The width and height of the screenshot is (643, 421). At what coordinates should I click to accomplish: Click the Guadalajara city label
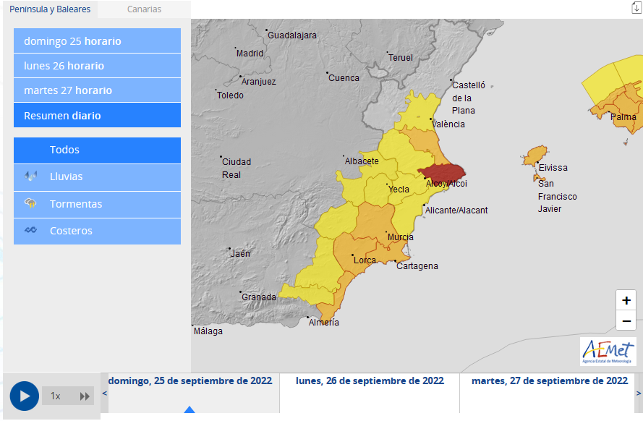[x=292, y=35]
